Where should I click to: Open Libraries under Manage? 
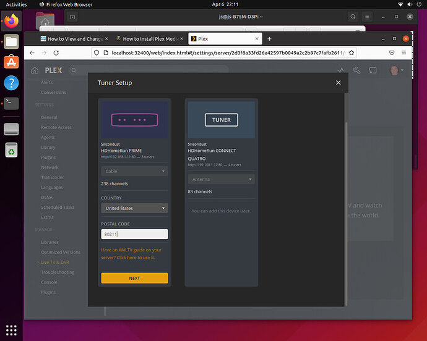click(x=50, y=242)
